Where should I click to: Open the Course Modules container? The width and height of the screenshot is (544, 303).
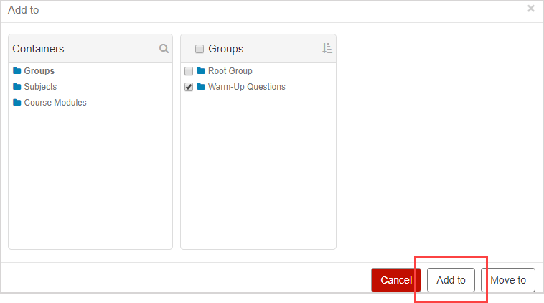tap(55, 103)
